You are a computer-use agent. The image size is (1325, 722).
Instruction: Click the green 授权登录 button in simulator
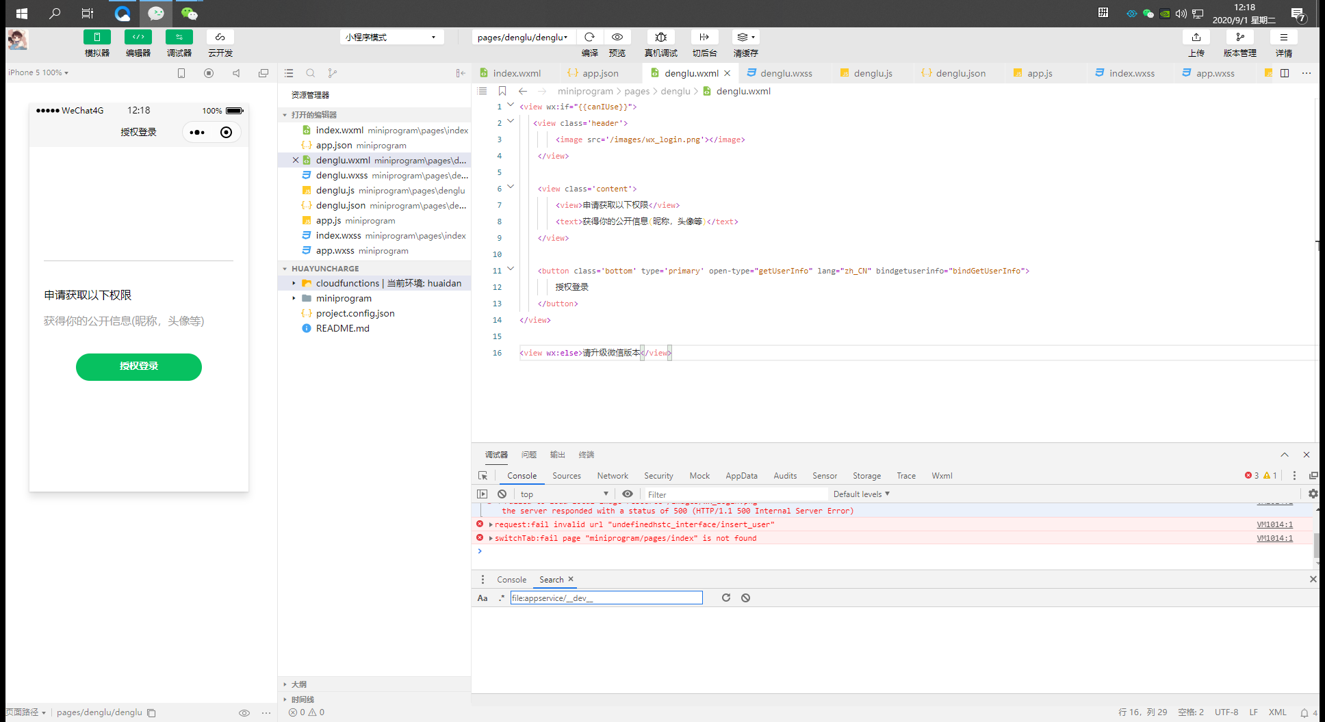point(139,366)
